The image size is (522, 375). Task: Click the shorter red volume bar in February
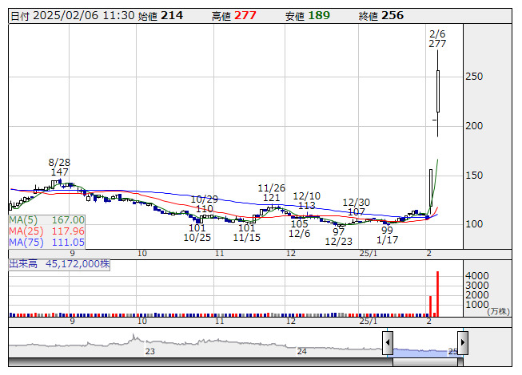point(430,306)
